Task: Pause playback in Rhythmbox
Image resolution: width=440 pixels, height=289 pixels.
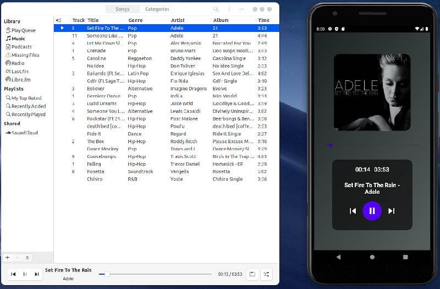Action: pyautogui.click(x=25, y=274)
